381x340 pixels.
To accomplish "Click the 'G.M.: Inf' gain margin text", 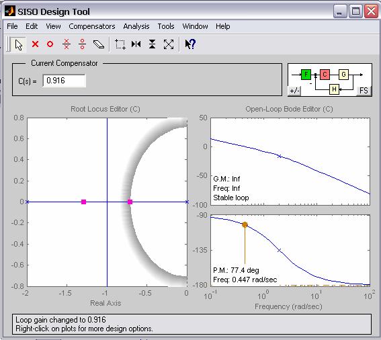I will [226, 179].
